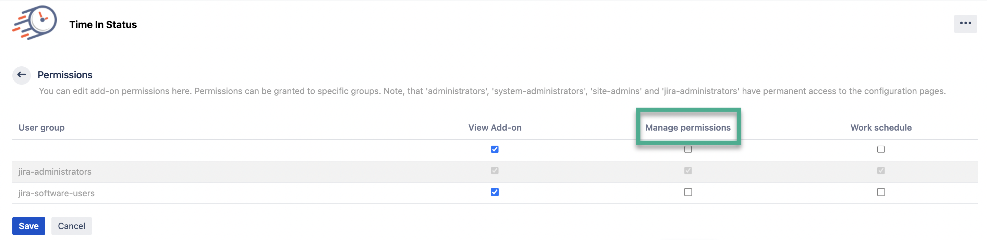Image resolution: width=987 pixels, height=240 pixels.
Task: Go back using the left arrow button
Action: point(22,75)
